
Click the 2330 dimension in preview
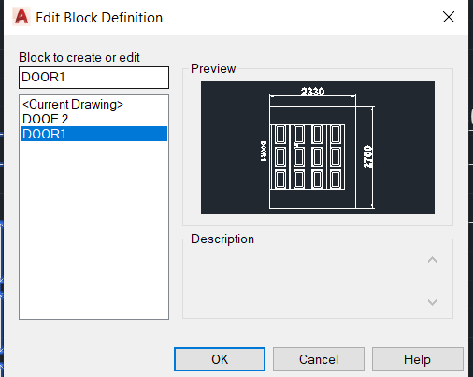point(312,92)
